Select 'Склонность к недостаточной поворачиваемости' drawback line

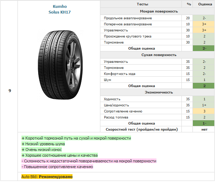(x=89, y=161)
